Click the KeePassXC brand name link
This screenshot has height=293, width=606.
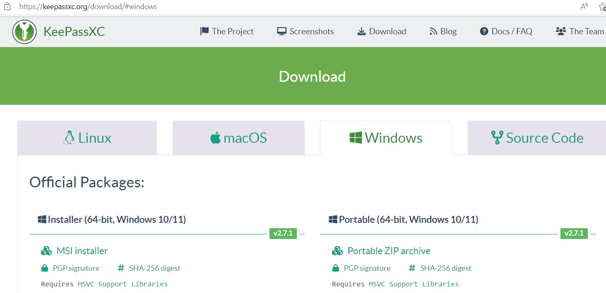click(74, 31)
